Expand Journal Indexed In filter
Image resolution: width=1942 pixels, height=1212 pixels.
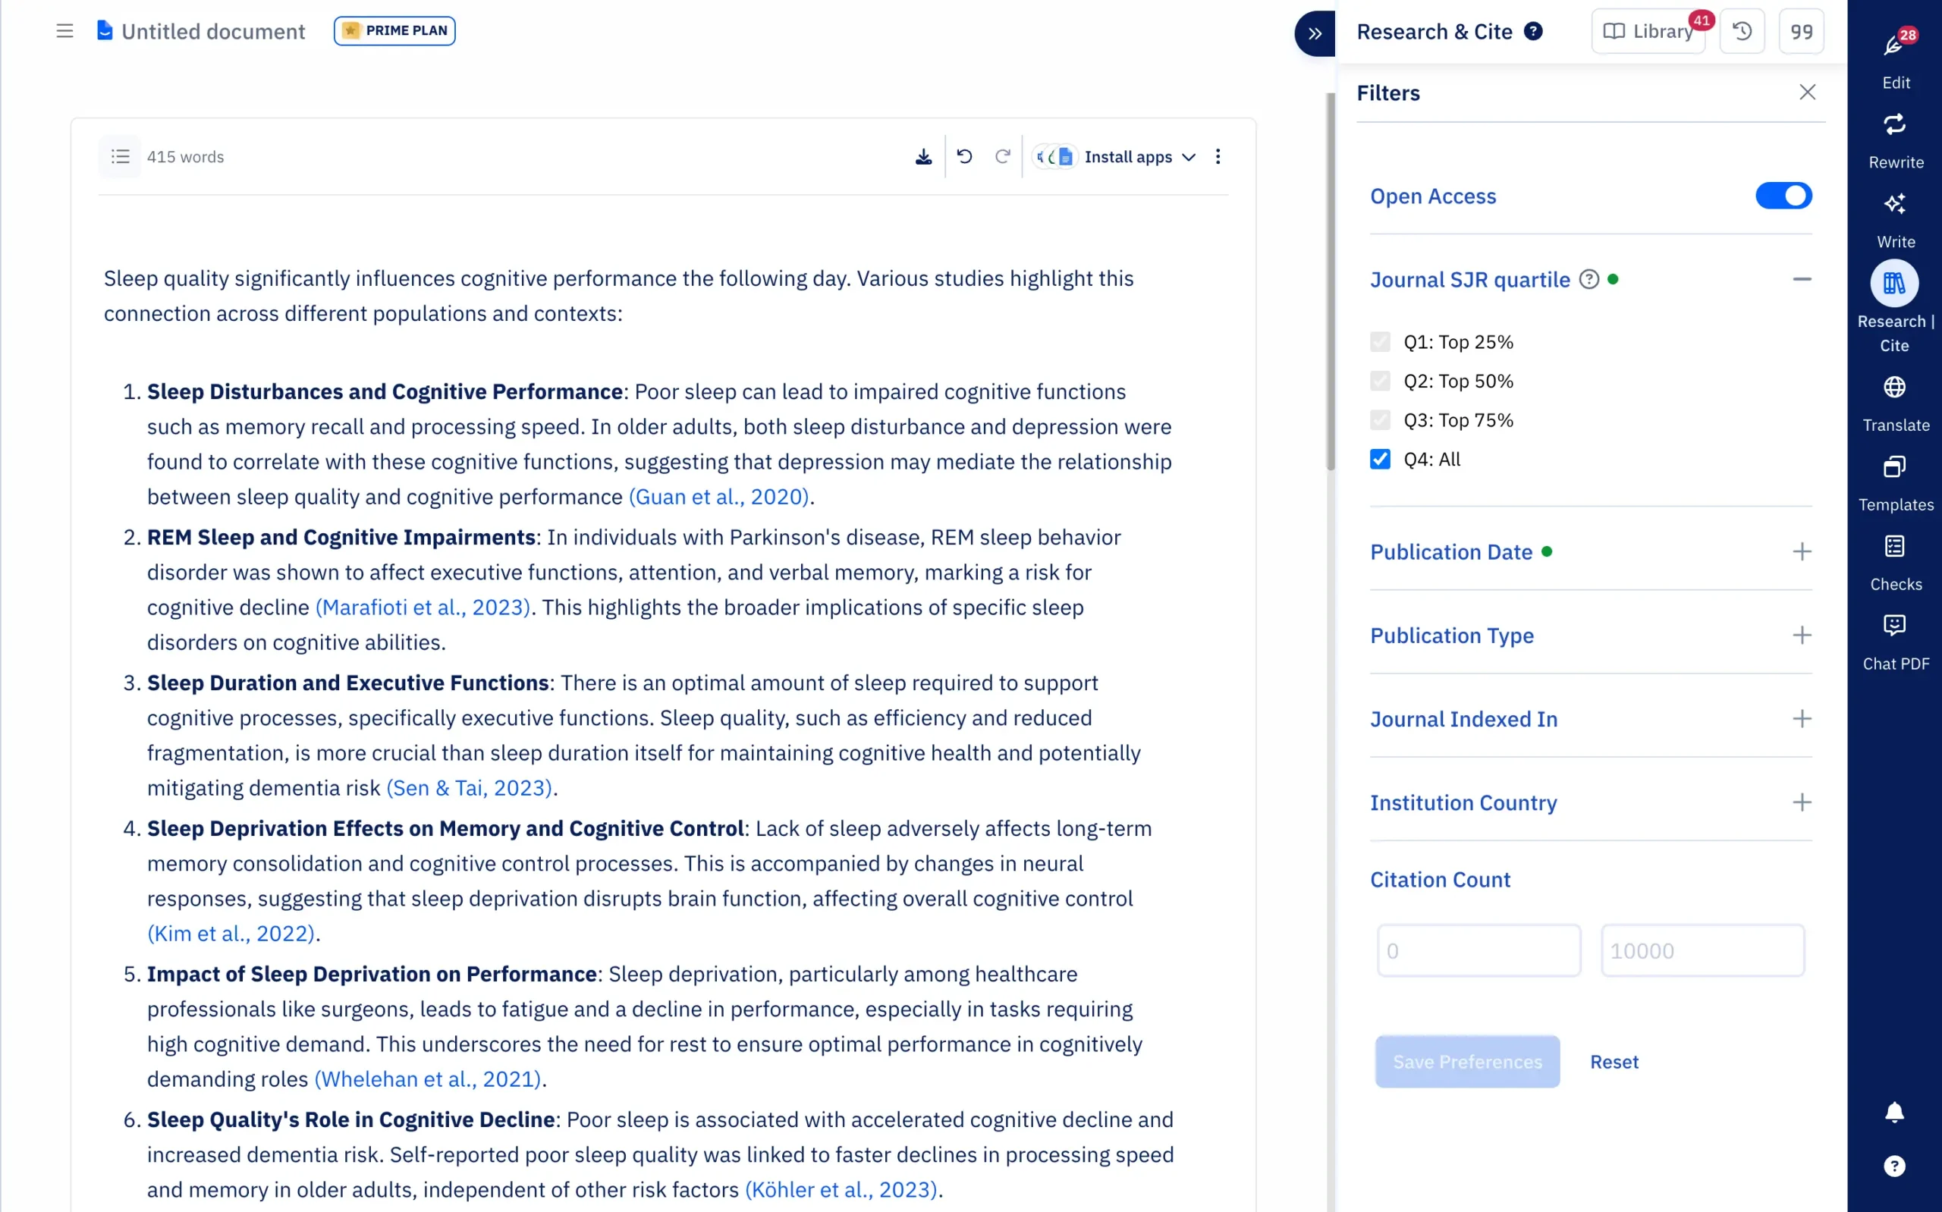(x=1802, y=718)
